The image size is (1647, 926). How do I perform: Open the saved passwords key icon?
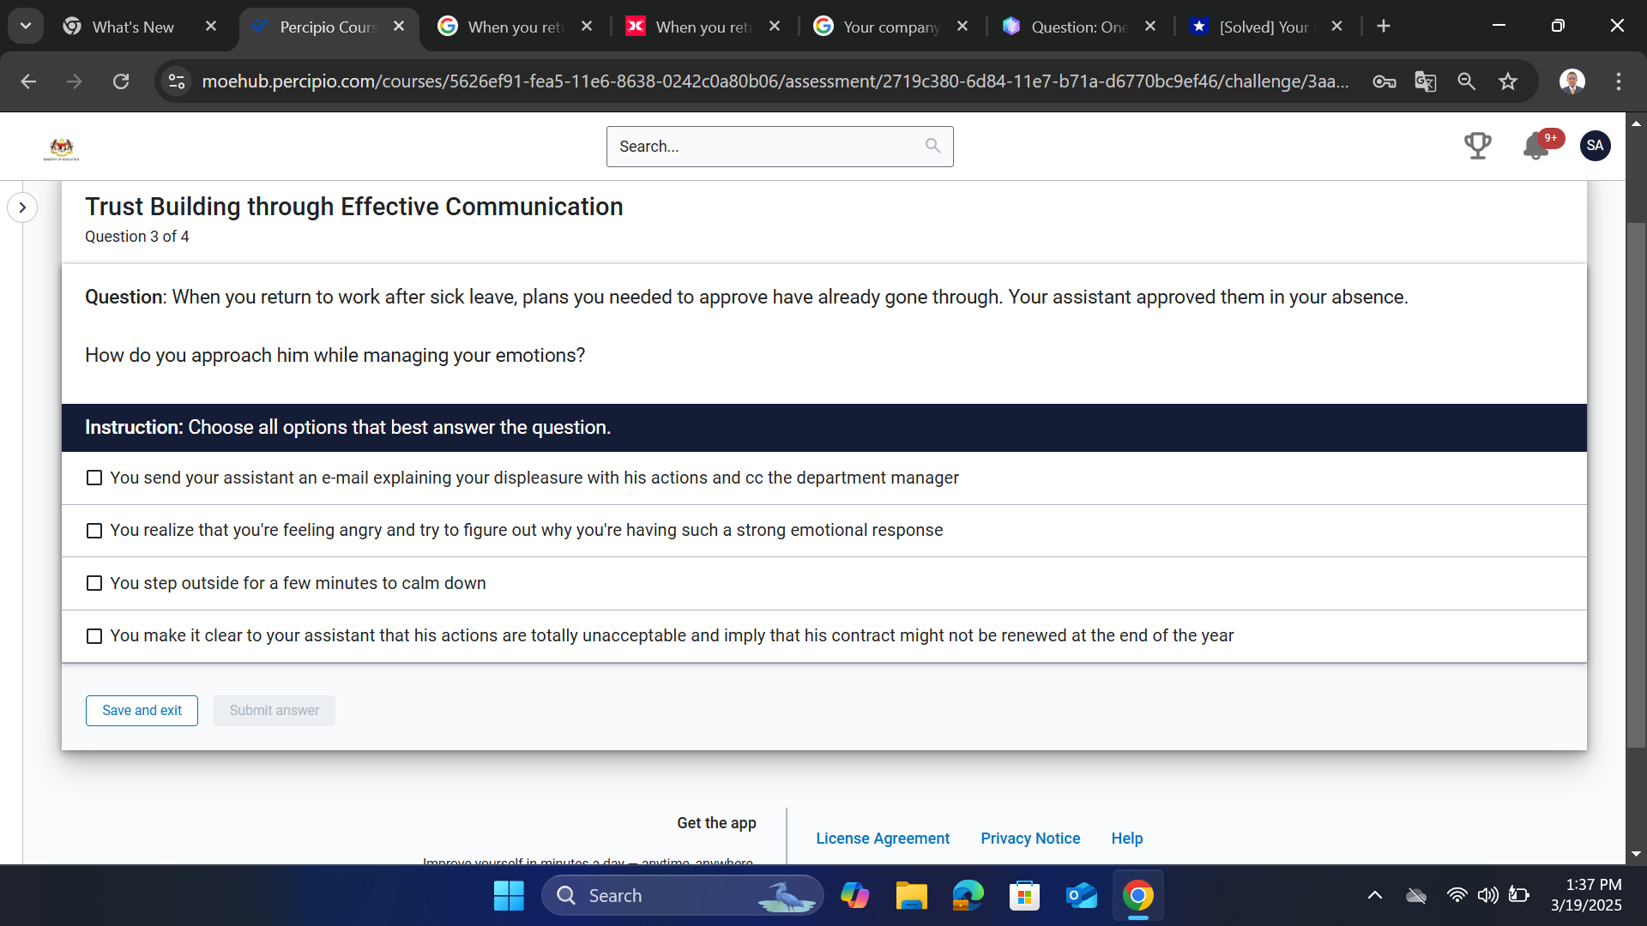[1384, 81]
